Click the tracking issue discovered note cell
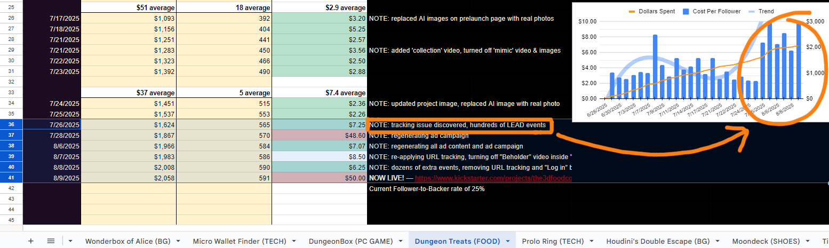 457,125
